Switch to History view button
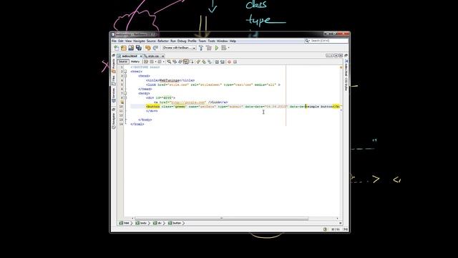The height and width of the screenshot is (258, 458). click(135, 62)
